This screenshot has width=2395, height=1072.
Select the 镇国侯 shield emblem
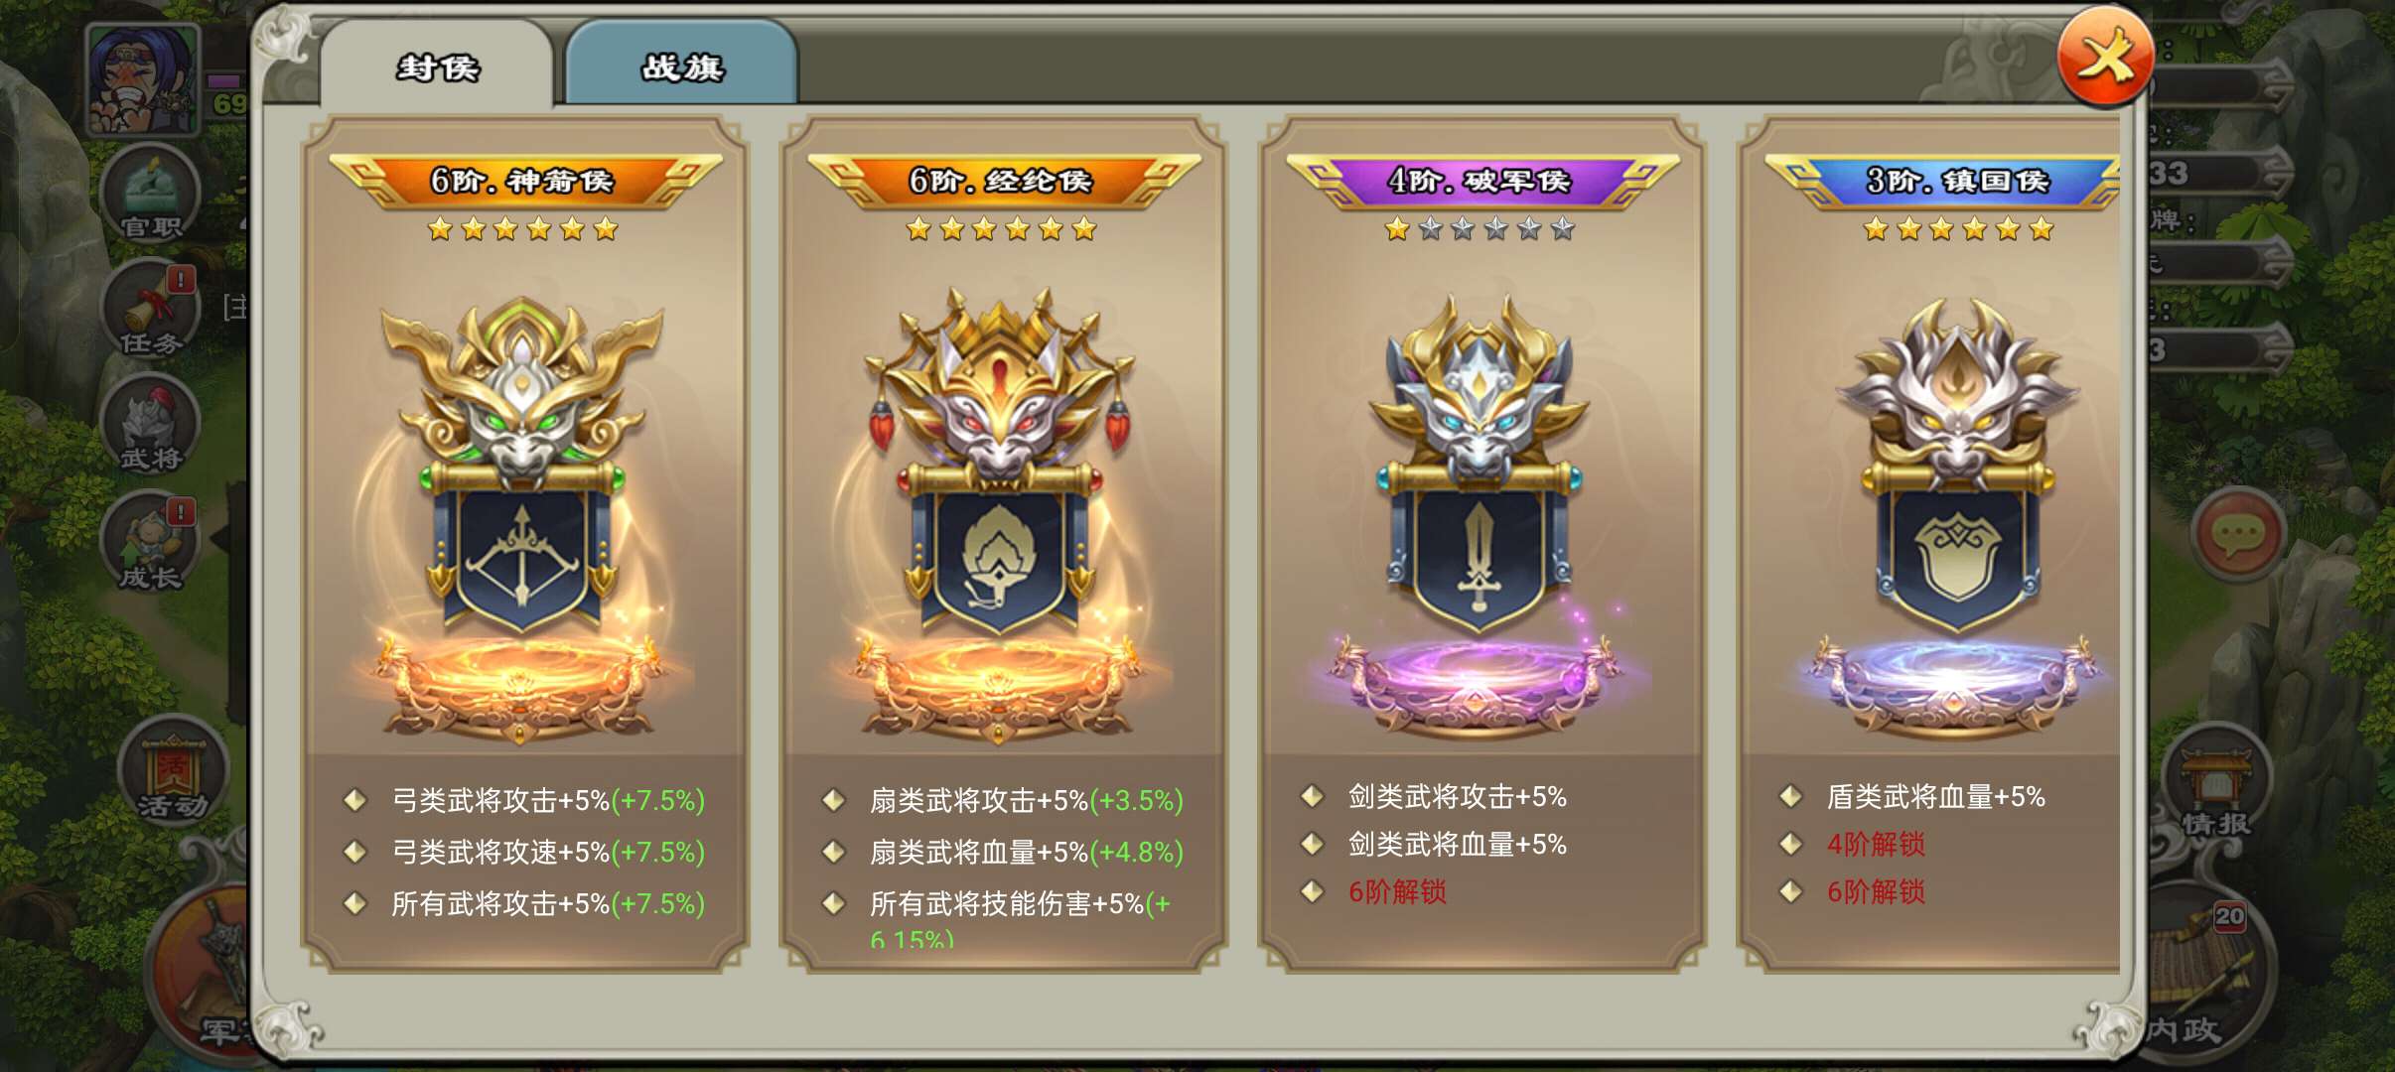[1956, 516]
